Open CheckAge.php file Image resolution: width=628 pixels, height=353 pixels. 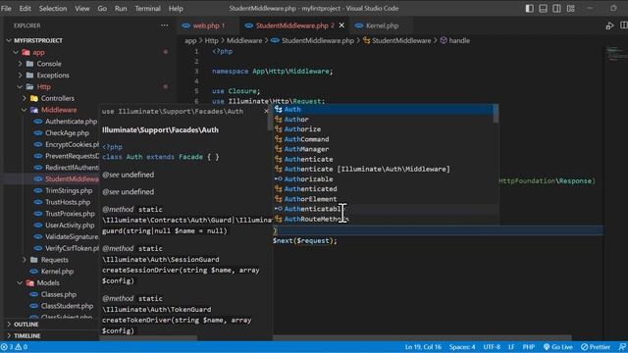click(x=67, y=133)
